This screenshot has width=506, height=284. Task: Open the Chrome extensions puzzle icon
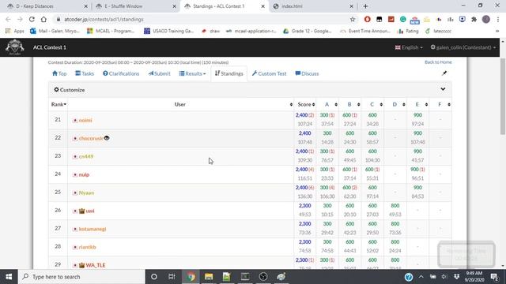tap(474, 19)
